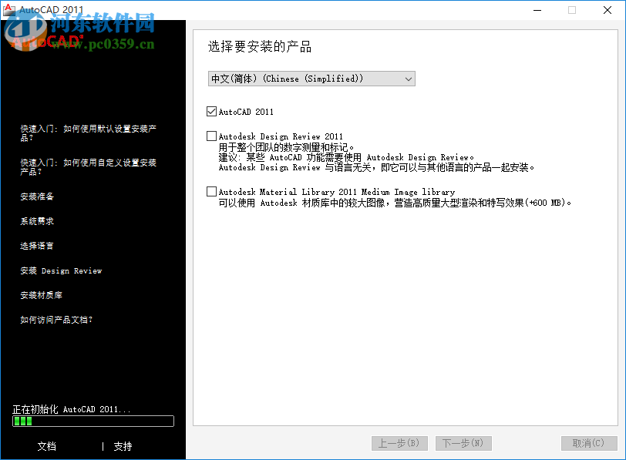
Task: Enable Autodesk Design Review 2011 installation
Action: pyautogui.click(x=211, y=136)
